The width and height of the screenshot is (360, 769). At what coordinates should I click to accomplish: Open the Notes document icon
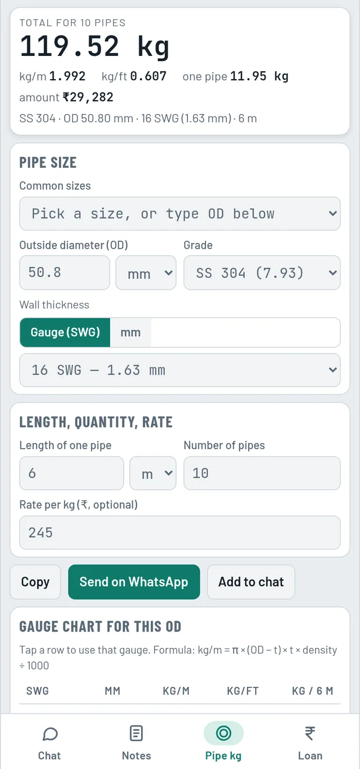coord(136,733)
